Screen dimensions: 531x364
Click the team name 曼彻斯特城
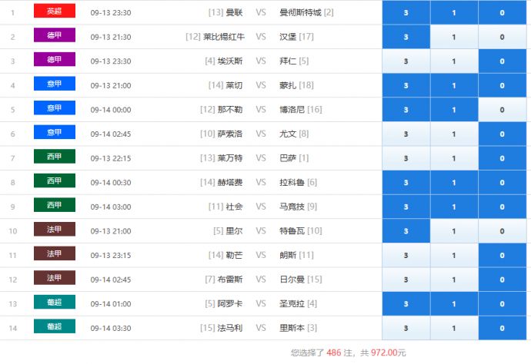point(300,12)
